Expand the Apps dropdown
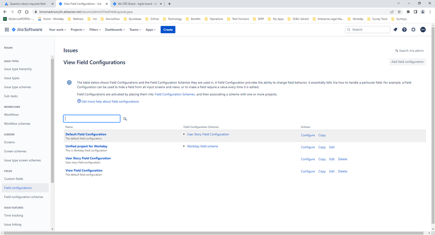 coord(151,30)
